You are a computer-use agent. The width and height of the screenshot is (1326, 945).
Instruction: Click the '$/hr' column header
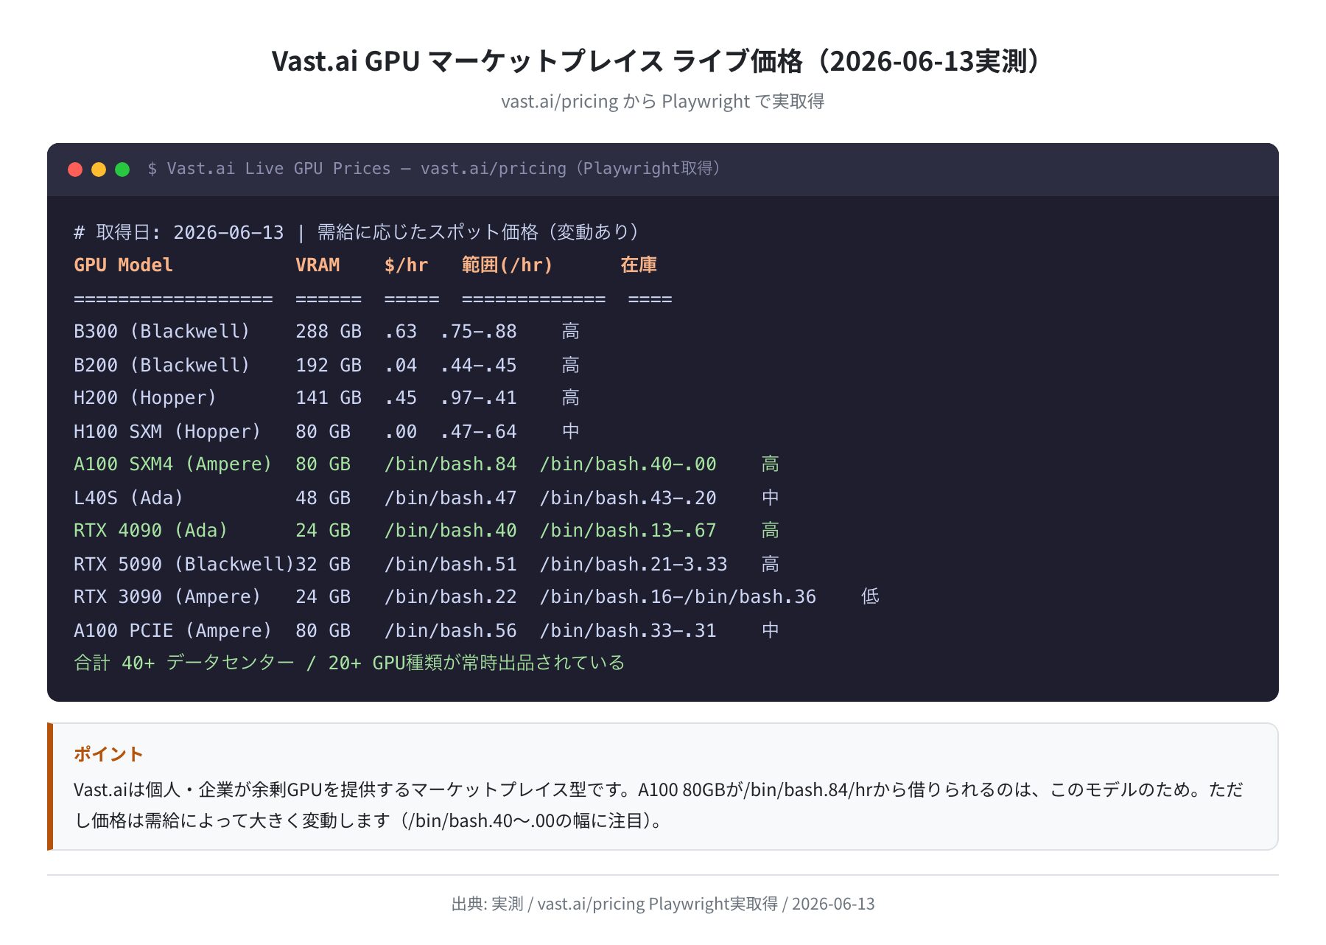pos(406,265)
